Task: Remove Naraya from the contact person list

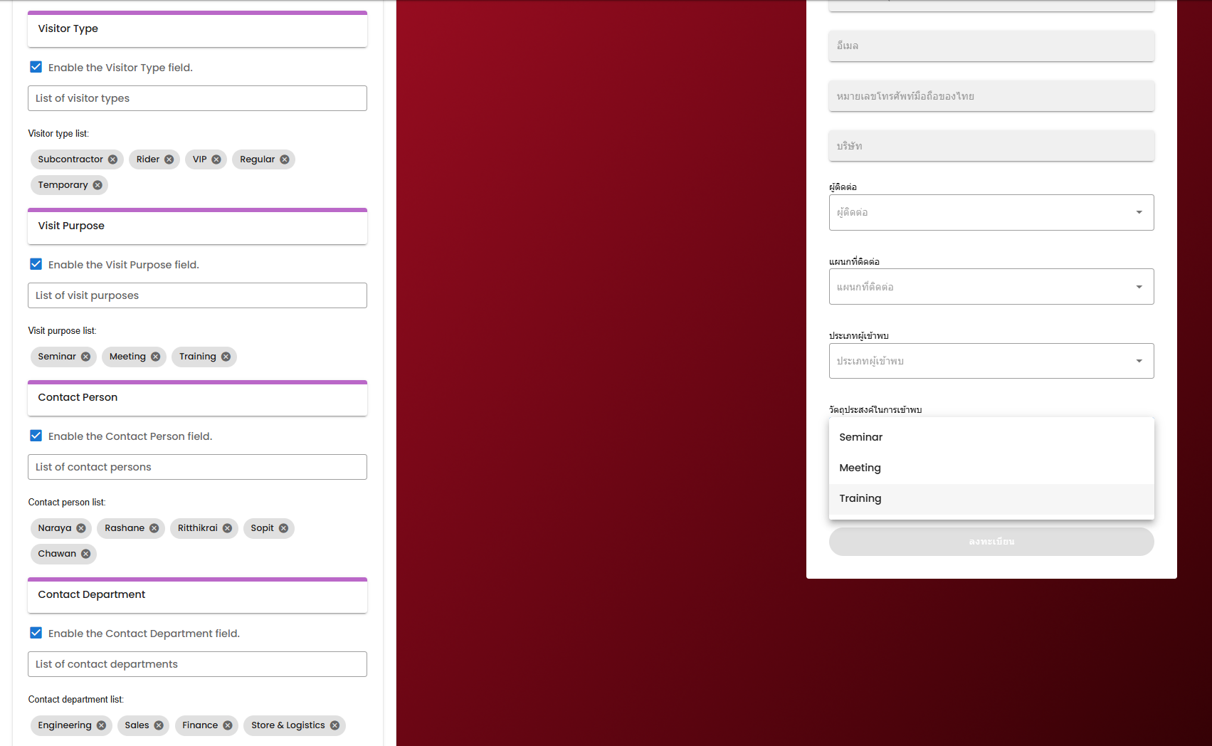Action: [81, 528]
